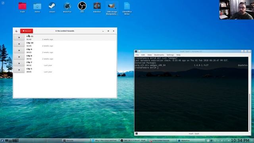Click the webcam overlay thumbnail
Image resolution: width=254 pixels, height=143 pixels.
(x=237, y=10)
